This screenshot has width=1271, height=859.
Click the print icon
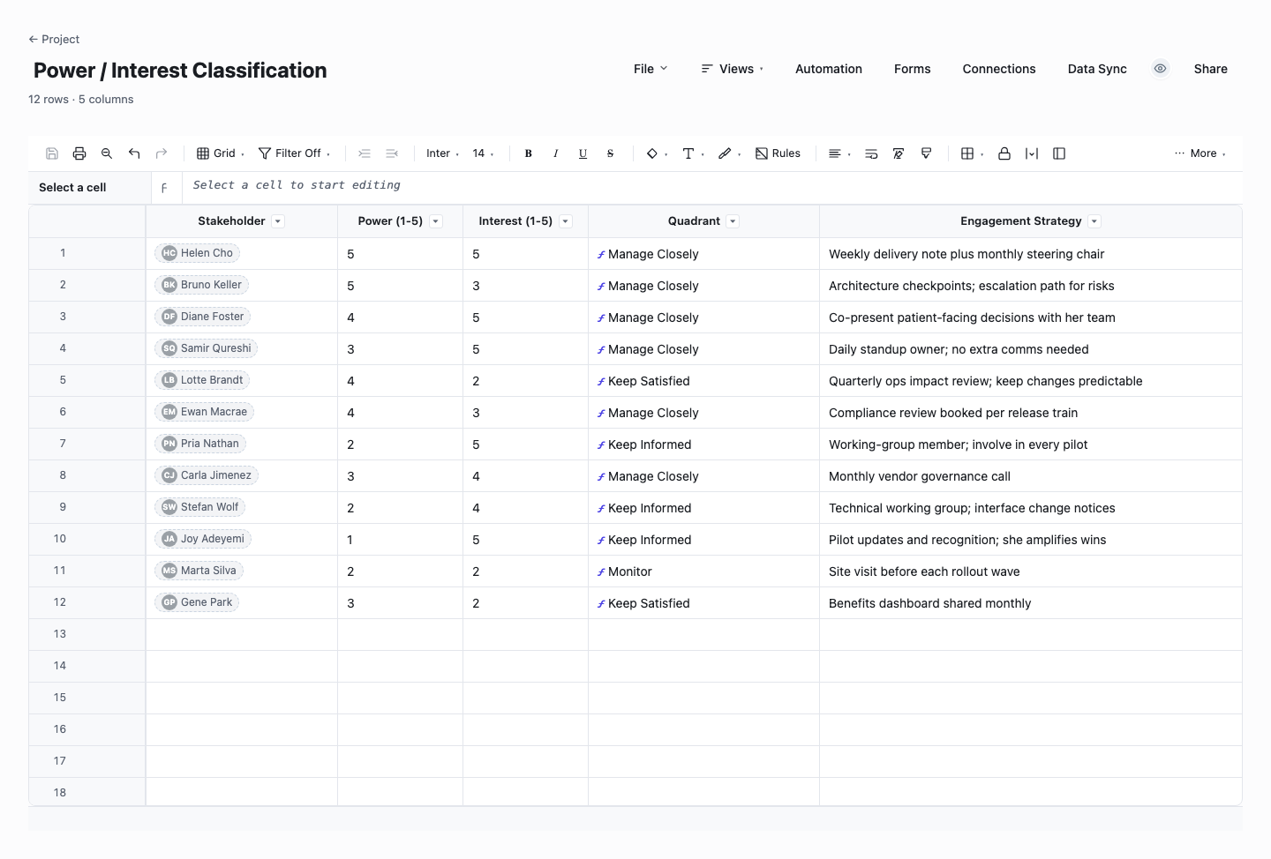(x=79, y=153)
